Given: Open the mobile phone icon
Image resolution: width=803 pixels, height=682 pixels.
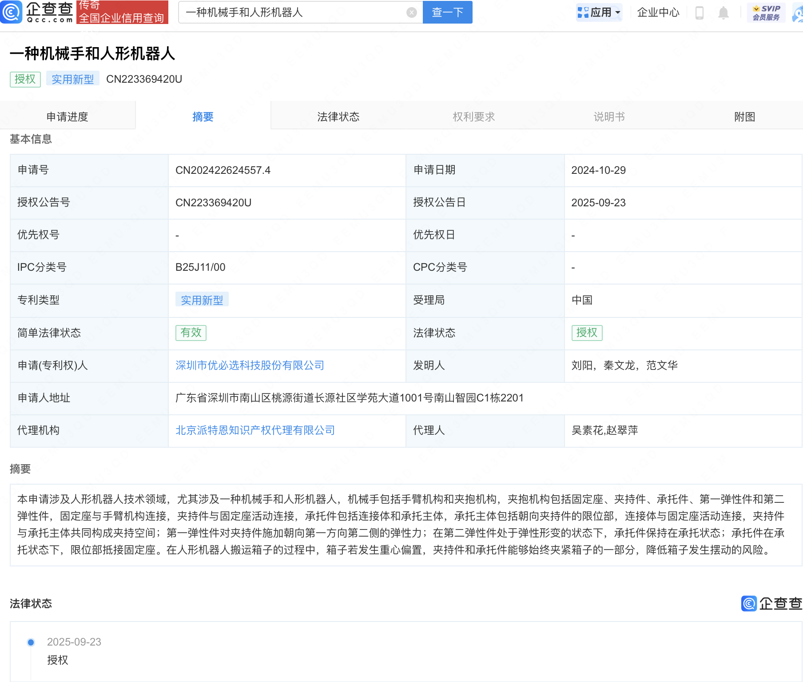Looking at the screenshot, I should pyautogui.click(x=700, y=12).
